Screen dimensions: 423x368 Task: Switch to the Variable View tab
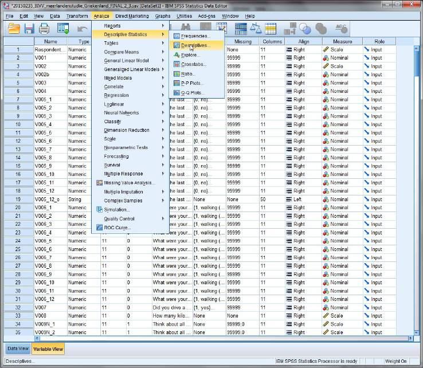(x=48, y=349)
